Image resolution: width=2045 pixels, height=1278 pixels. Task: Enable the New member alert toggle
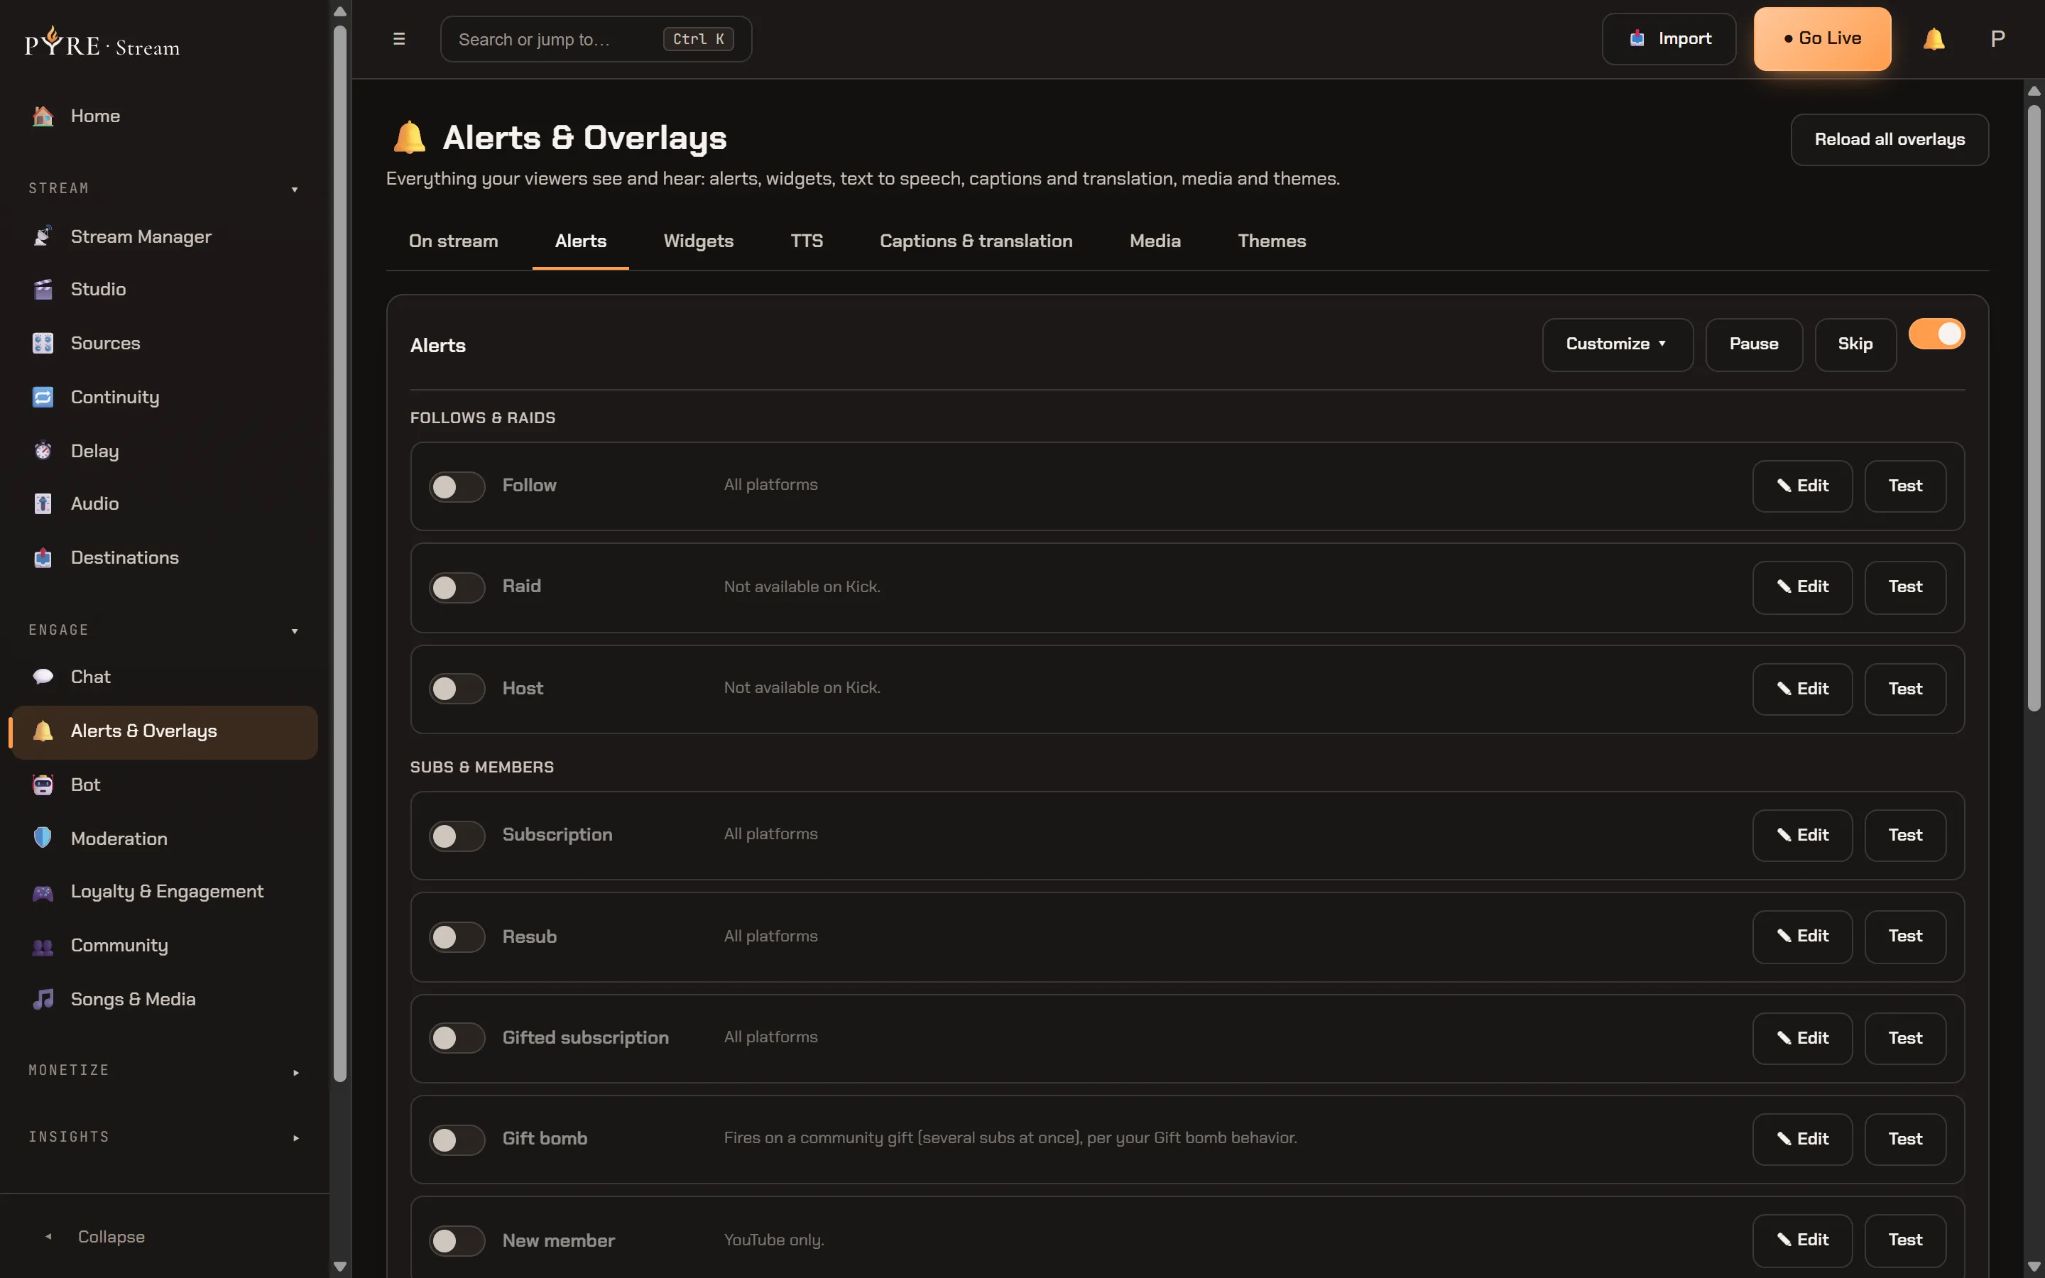click(x=457, y=1241)
